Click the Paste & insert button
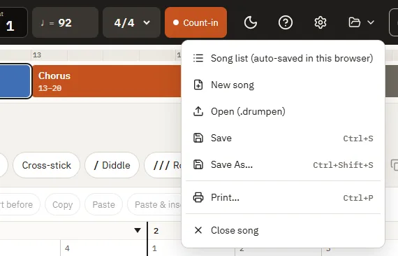 tap(154, 204)
